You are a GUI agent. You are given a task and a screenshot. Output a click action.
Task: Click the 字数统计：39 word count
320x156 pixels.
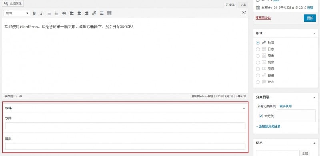13,96
